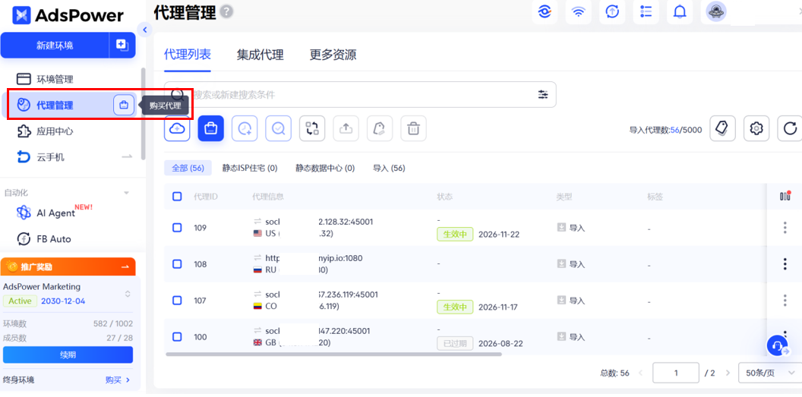This screenshot has height=397, width=802.
Task: Click the eye-shaped icon in top bar
Action: click(x=545, y=11)
